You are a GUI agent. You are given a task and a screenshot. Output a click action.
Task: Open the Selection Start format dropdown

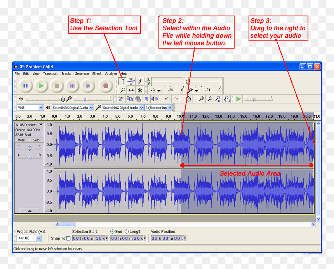pos(106,238)
